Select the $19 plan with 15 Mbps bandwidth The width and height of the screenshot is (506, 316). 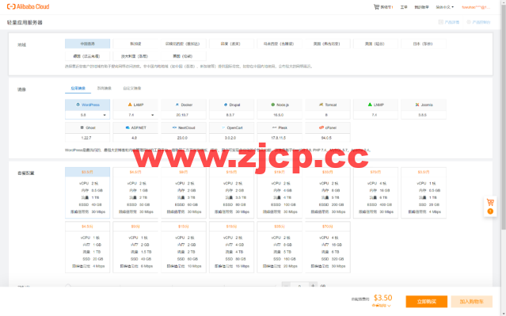click(232, 247)
